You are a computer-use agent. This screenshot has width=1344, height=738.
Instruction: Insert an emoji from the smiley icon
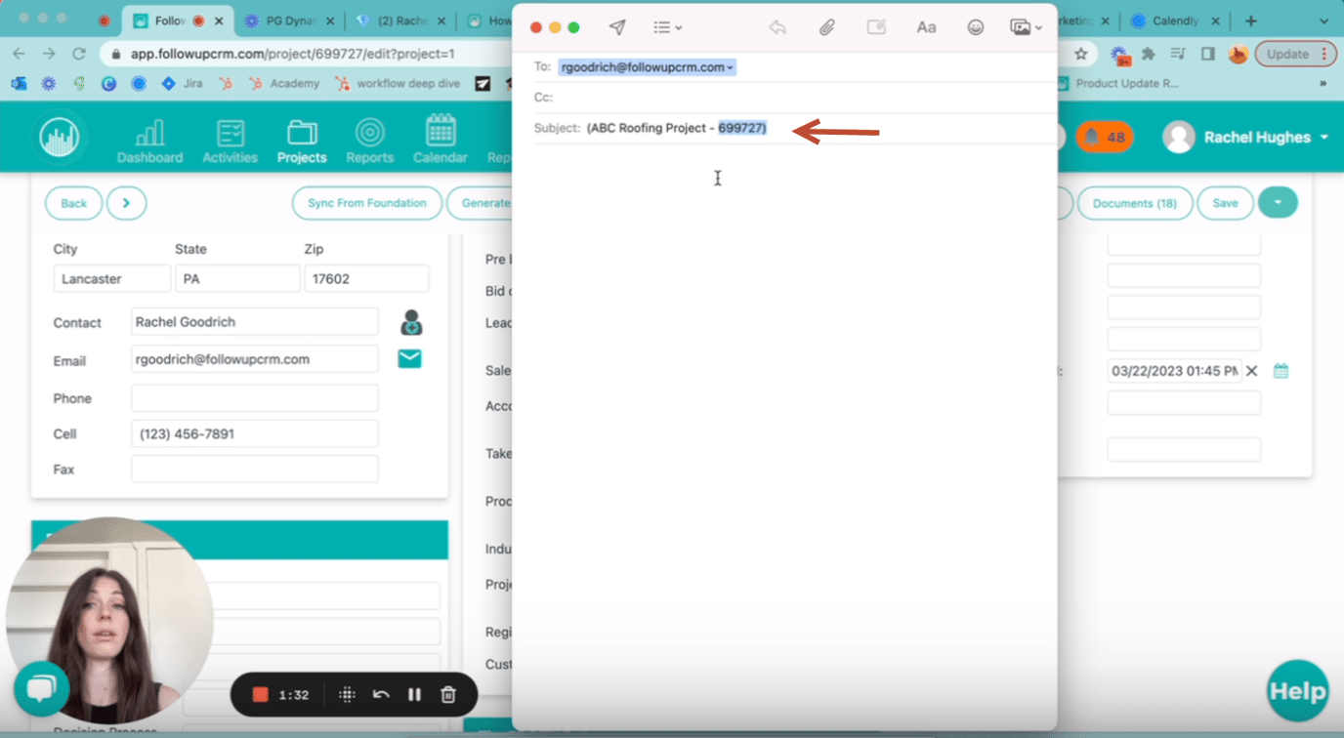point(975,27)
